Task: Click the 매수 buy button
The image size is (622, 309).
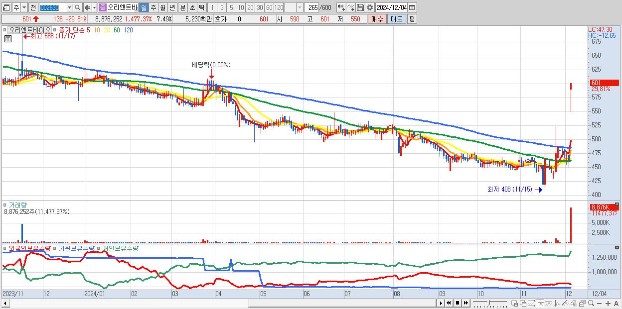Action: [x=377, y=19]
